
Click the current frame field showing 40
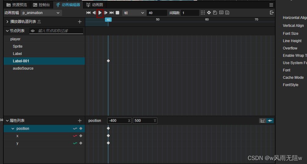coord(157,13)
